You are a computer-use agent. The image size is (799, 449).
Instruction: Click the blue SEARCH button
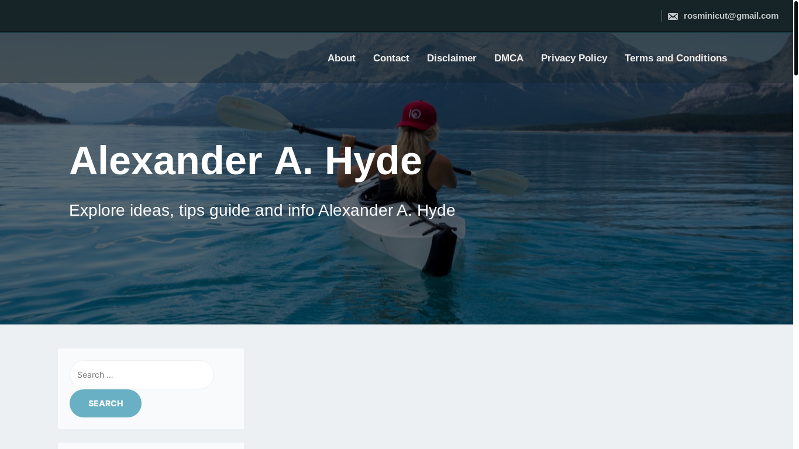click(105, 403)
